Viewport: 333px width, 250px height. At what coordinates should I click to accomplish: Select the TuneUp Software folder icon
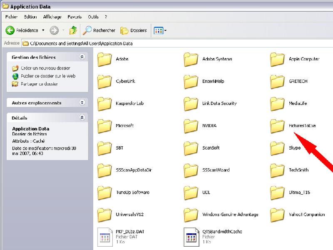click(104, 193)
